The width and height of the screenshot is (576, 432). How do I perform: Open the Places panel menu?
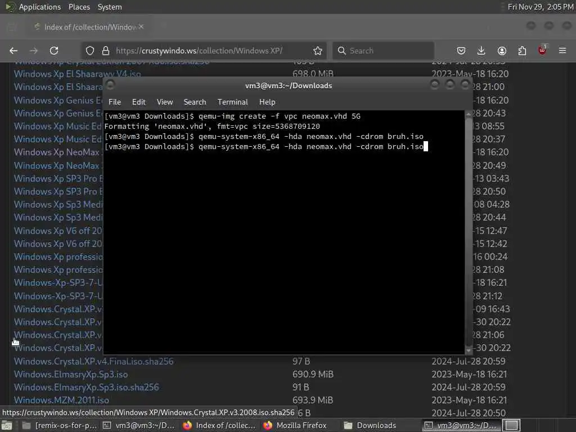click(x=79, y=7)
